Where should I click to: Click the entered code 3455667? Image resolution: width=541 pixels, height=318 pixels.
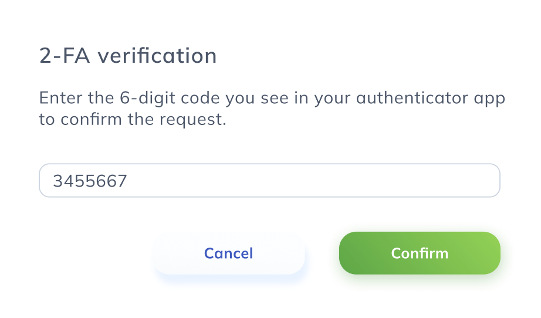pyautogui.click(x=90, y=181)
